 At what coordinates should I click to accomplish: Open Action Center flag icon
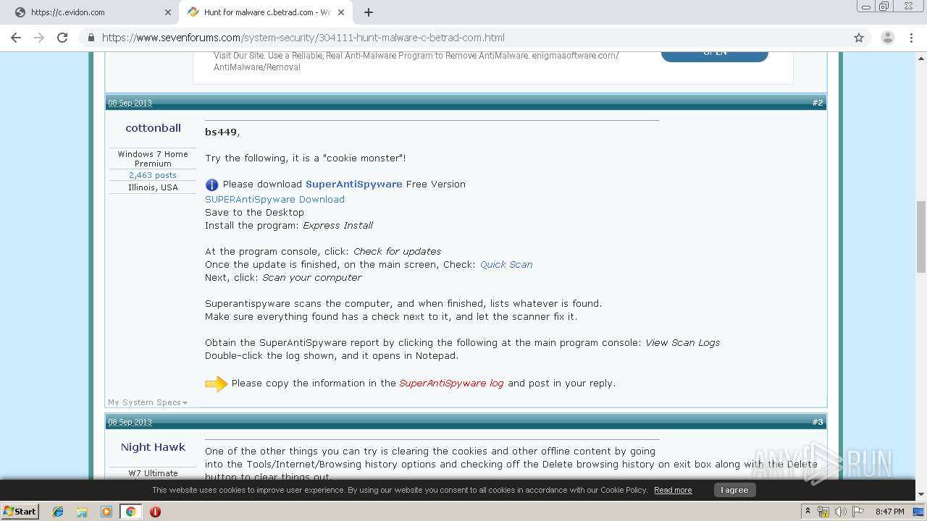pyautogui.click(x=857, y=512)
